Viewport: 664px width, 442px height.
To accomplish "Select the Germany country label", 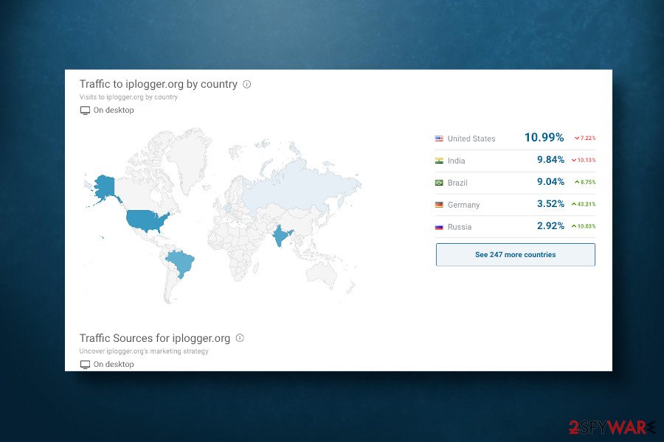I will (x=463, y=205).
